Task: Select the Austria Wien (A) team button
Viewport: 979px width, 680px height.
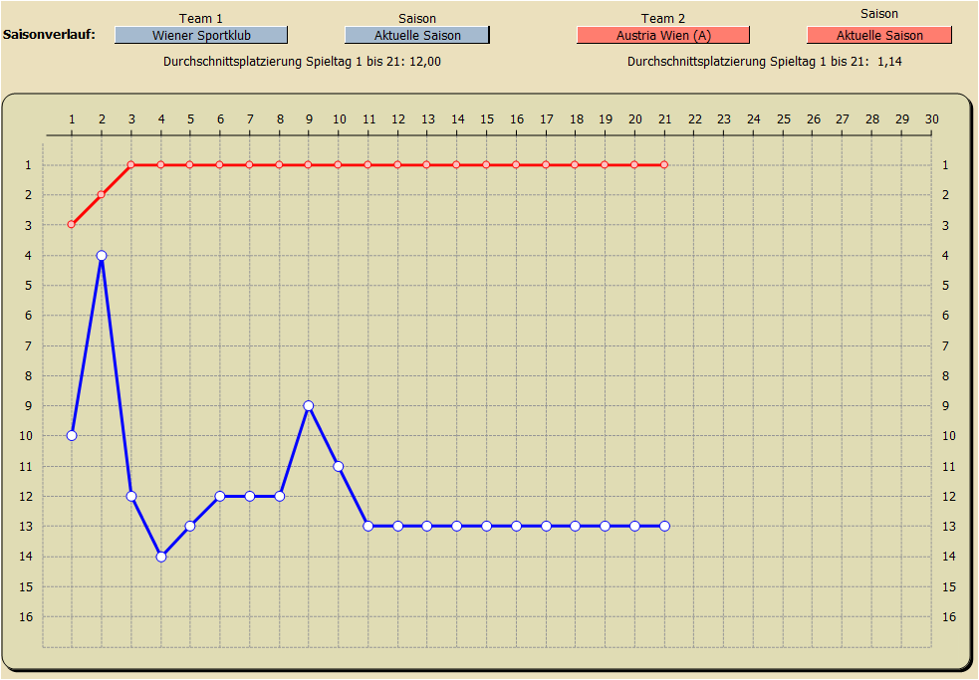Action: (x=663, y=35)
